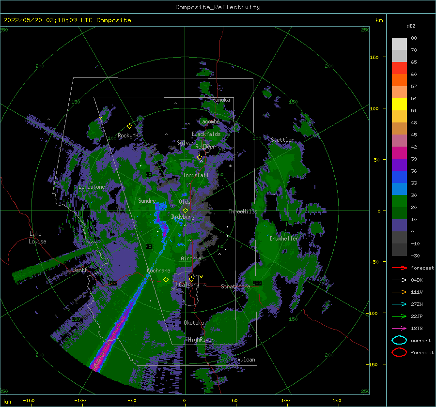
Task: Click the red forecast ellipse icon
Action: tap(399, 352)
